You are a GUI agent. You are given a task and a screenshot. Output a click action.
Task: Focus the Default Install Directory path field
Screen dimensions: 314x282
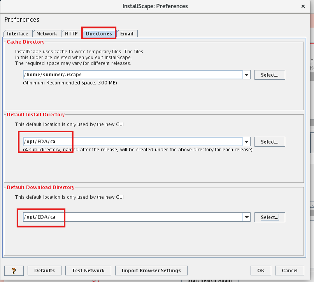132,142
